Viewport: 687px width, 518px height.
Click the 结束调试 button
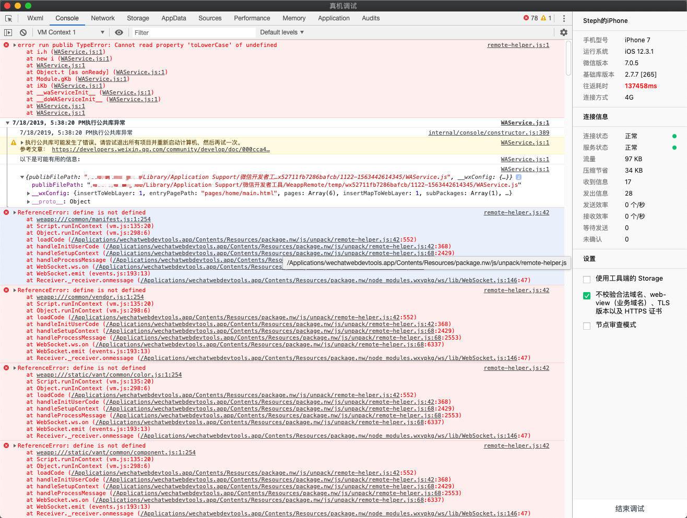[x=630, y=509]
